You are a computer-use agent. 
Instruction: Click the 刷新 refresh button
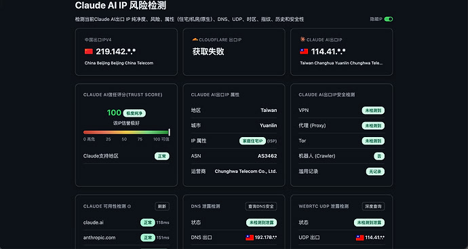(x=162, y=206)
